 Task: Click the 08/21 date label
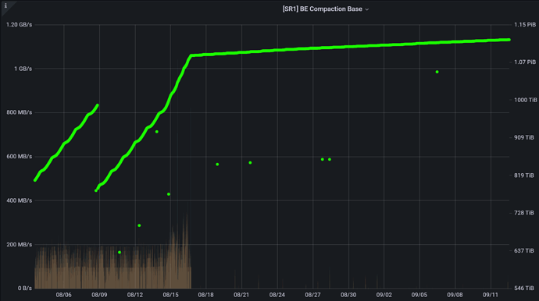241,295
